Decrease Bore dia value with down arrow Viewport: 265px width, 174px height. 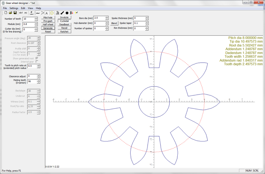click(107, 19)
